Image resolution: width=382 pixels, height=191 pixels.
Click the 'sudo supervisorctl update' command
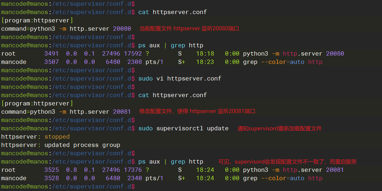[x=183, y=128]
